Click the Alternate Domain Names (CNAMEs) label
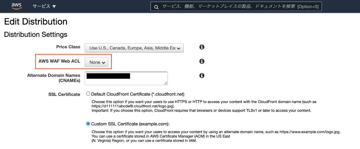Screen dimensions: 360x149 [54, 78]
